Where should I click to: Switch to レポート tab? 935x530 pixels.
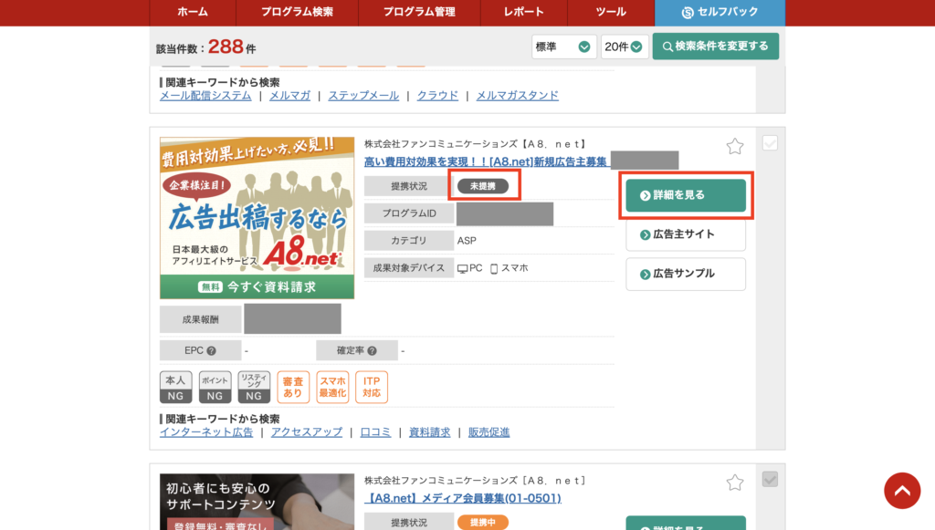(x=523, y=12)
